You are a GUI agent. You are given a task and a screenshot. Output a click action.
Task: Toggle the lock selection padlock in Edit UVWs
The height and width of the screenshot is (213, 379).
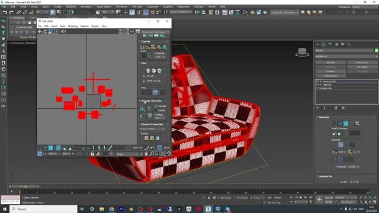point(92,154)
